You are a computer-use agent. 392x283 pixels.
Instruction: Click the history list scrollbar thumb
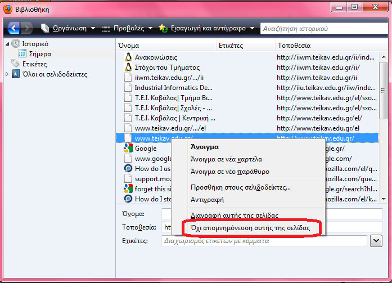pos(383,91)
